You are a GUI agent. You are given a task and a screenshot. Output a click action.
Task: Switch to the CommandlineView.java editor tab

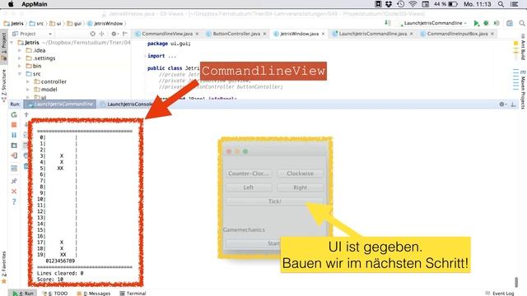167,34
